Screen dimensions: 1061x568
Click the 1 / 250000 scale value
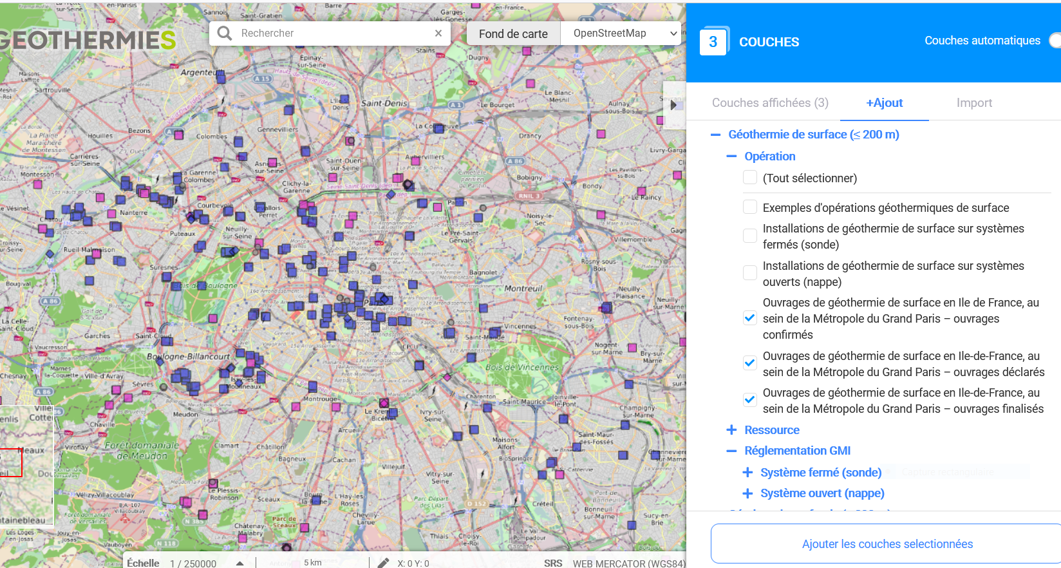pos(193,563)
